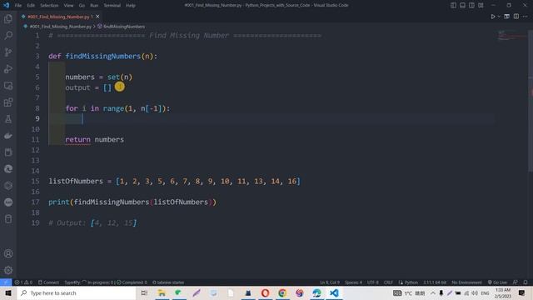The image size is (533, 300).
Task: Open the Run and Debug view
Action: [x=8, y=68]
